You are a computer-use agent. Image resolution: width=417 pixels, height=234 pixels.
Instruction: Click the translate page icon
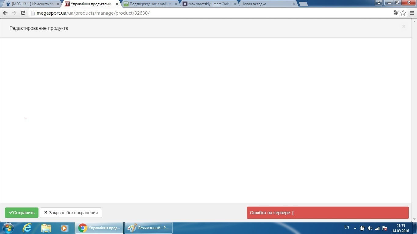(x=396, y=13)
